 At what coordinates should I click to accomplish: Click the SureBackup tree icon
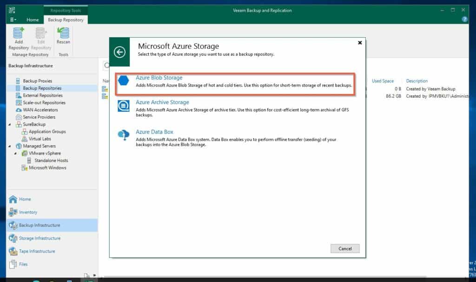click(x=19, y=124)
